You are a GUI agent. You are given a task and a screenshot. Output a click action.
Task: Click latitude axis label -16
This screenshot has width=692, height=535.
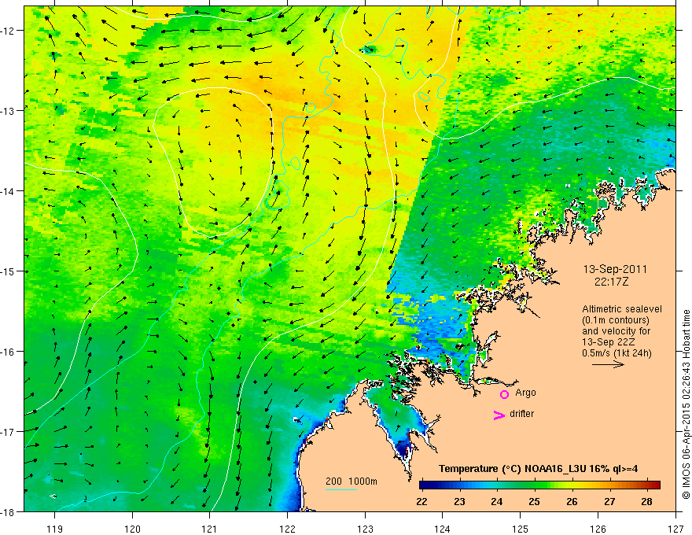coord(8,352)
